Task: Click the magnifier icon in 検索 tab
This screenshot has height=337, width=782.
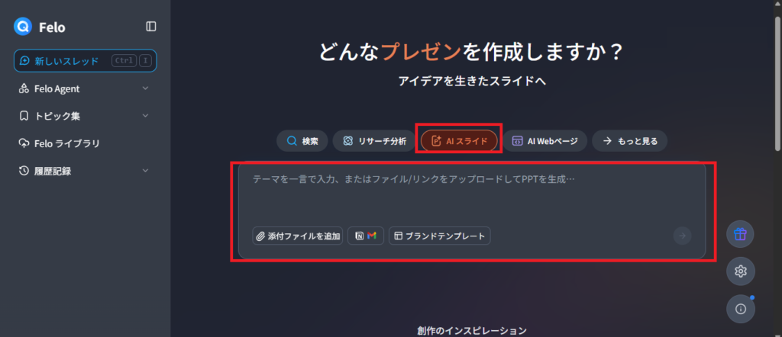Action: pyautogui.click(x=292, y=141)
